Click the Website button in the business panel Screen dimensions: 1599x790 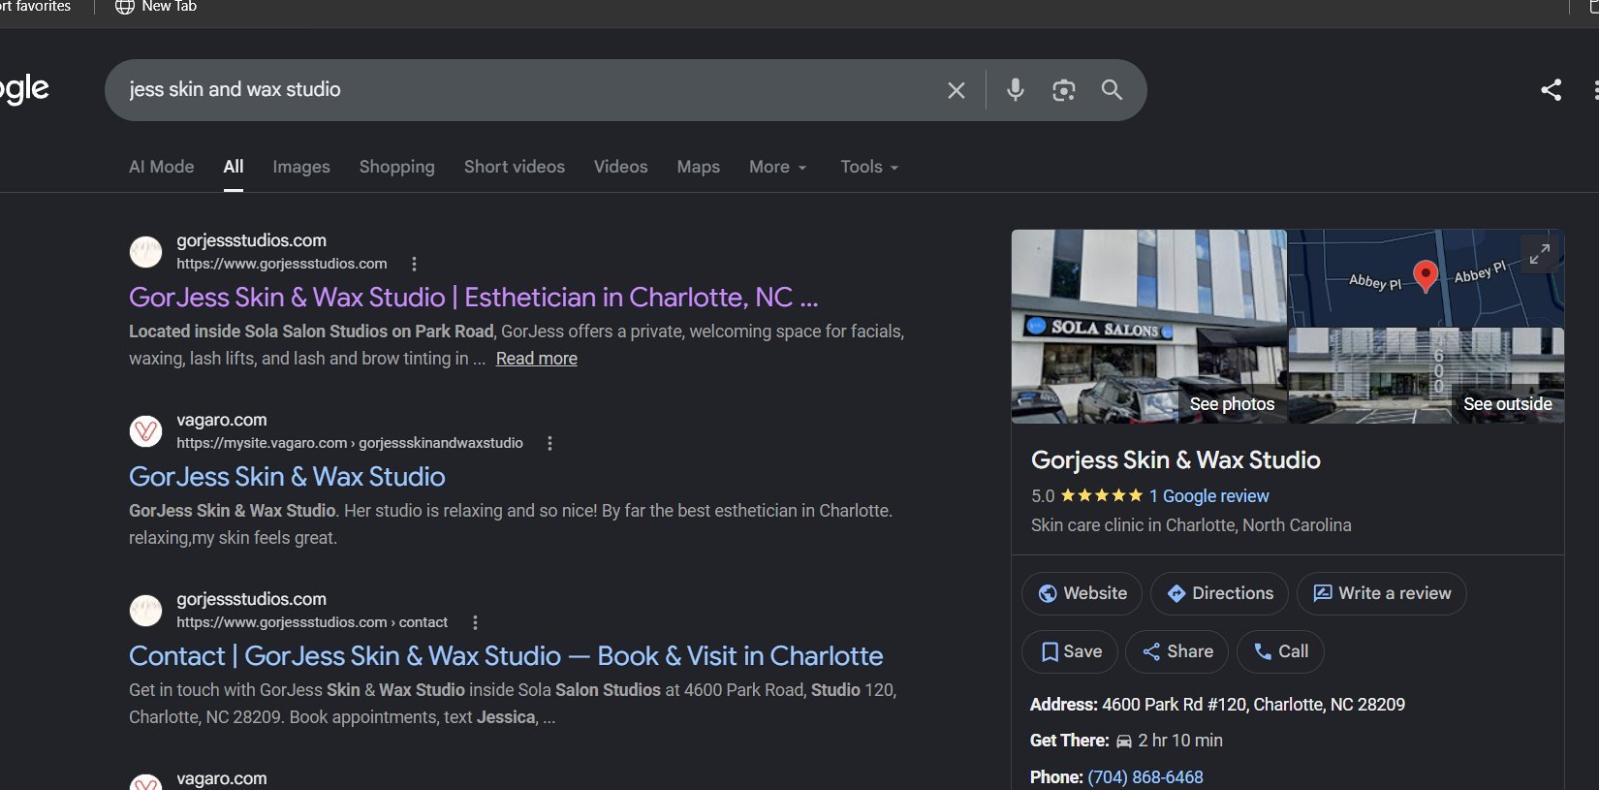(1082, 593)
